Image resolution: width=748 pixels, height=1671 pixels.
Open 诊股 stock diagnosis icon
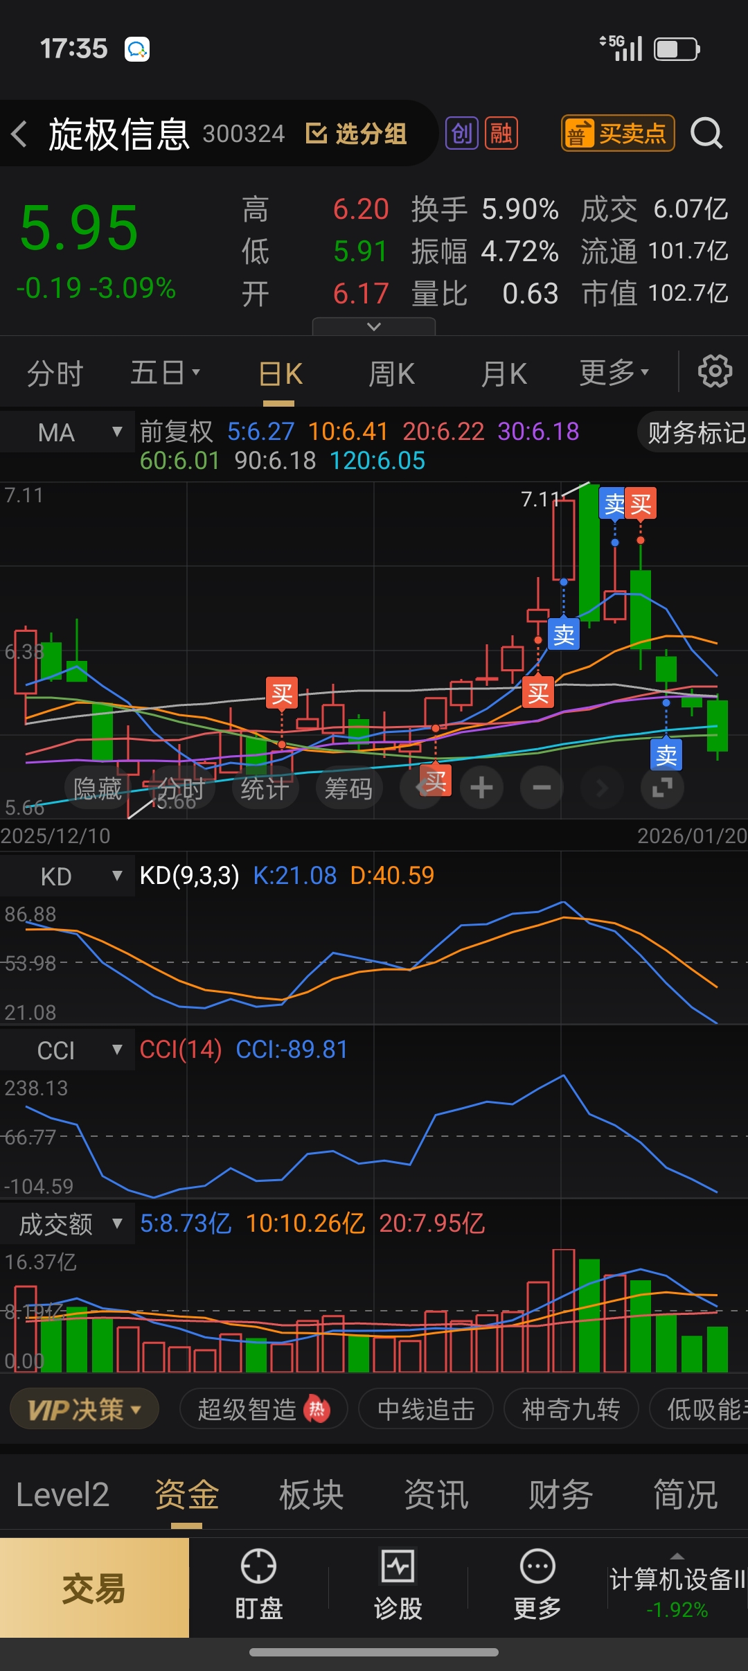tap(398, 1585)
